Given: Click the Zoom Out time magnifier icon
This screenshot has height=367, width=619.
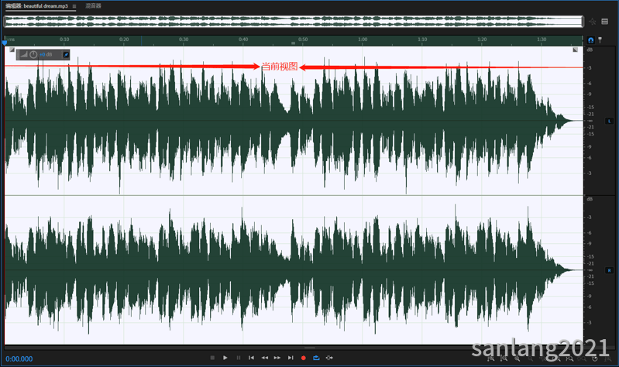Looking at the screenshot, I should pyautogui.click(x=530, y=358).
